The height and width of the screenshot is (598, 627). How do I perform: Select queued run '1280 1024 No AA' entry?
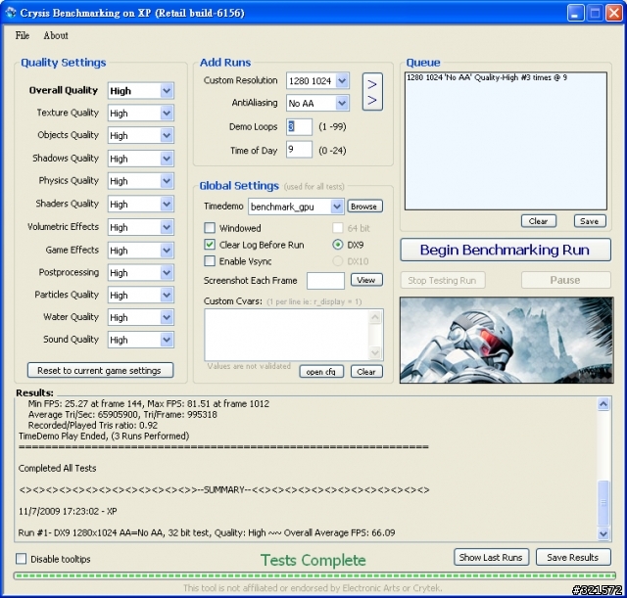tap(487, 77)
